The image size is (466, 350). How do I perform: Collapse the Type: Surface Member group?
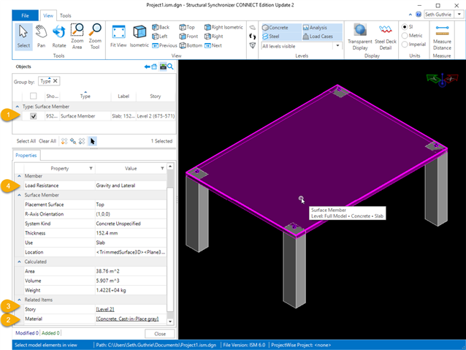pos(18,107)
